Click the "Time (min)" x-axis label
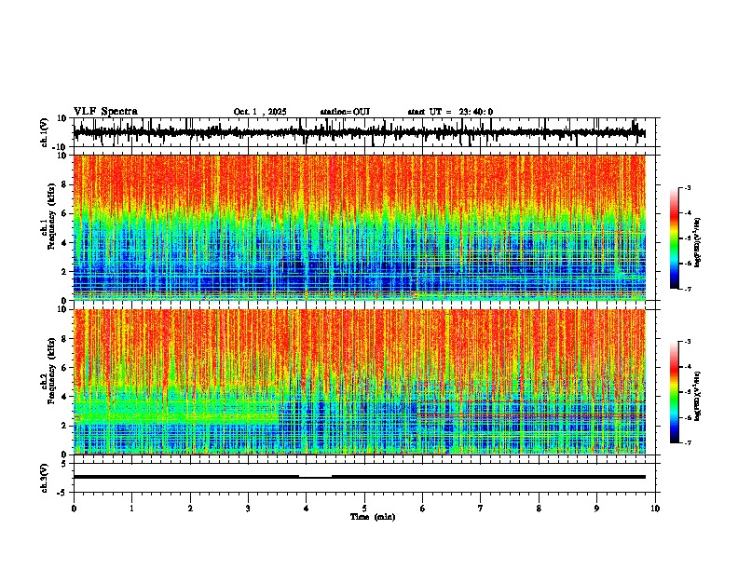Viewport: 738px width, 570px height. pos(373,517)
